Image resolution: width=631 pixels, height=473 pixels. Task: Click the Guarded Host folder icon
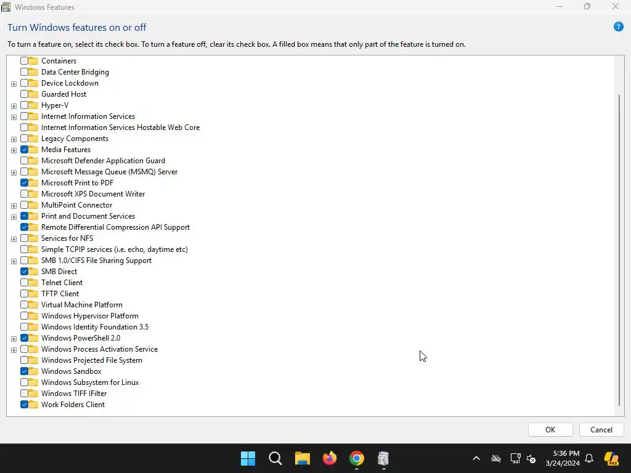(33, 94)
